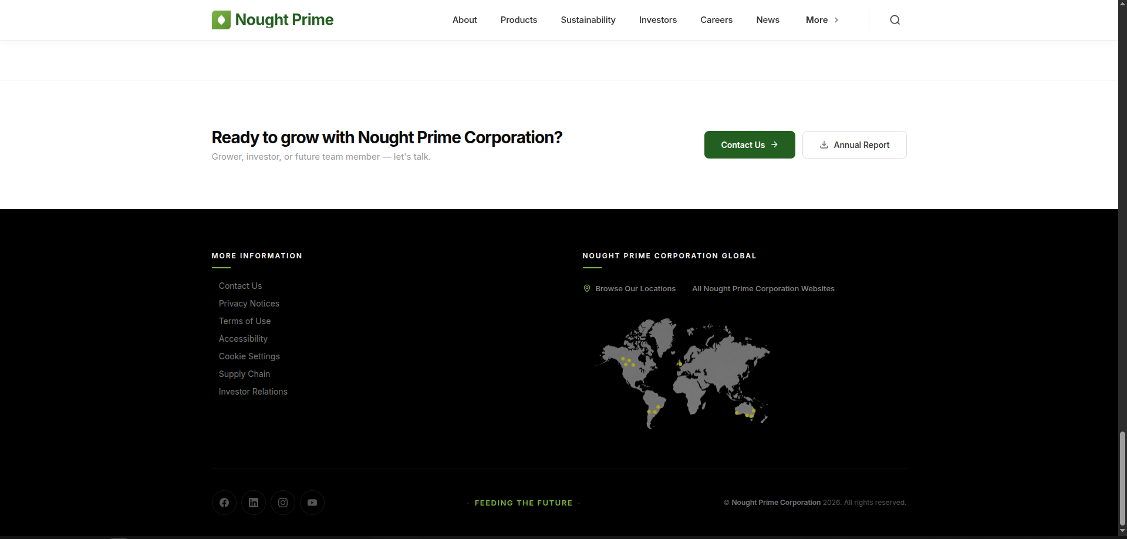This screenshot has width=1127, height=539.
Task: Download the Annual Report
Action: (x=854, y=145)
